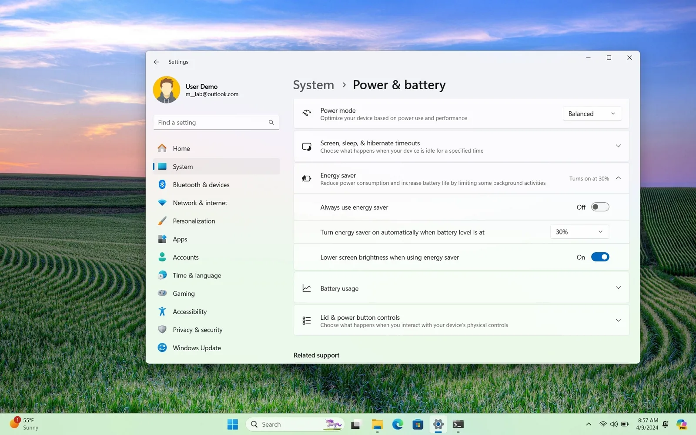The width and height of the screenshot is (696, 435).
Task: Open Accessibility settings via the person icon
Action: pos(162,311)
